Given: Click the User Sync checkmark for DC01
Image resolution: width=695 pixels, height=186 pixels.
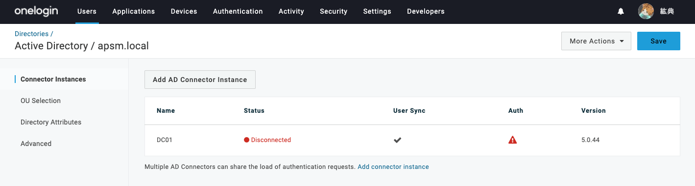Looking at the screenshot, I should (x=398, y=140).
